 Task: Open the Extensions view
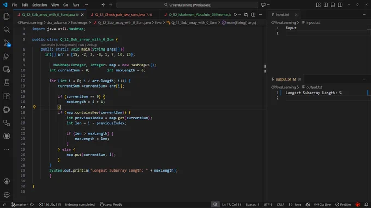(x=7, y=96)
